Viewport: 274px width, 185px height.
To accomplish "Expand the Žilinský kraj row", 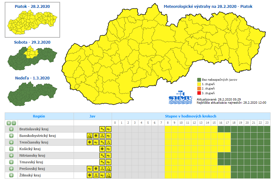I will click(x=11, y=175).
